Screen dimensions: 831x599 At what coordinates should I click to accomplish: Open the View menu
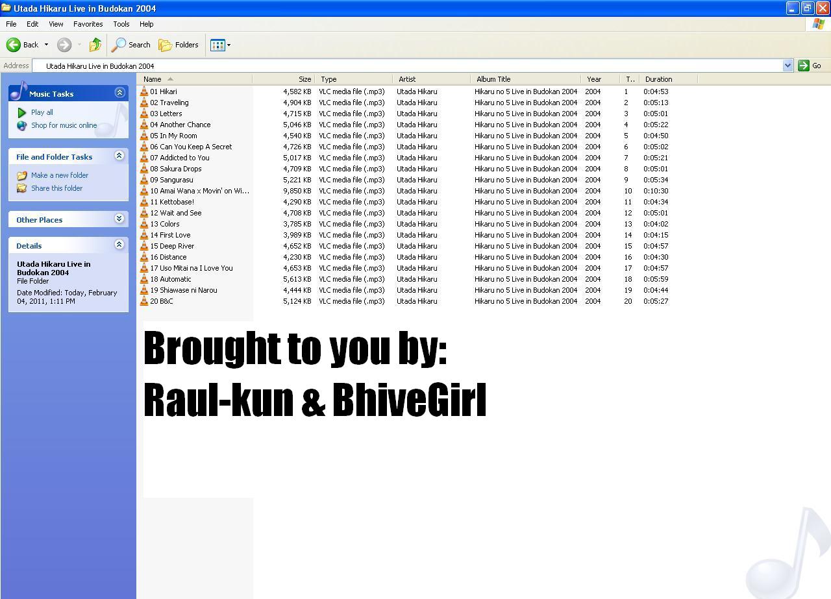(56, 24)
